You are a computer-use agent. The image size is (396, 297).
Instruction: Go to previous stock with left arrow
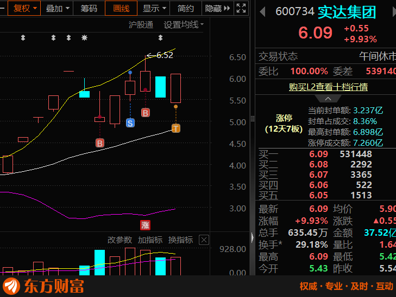(x=263, y=12)
